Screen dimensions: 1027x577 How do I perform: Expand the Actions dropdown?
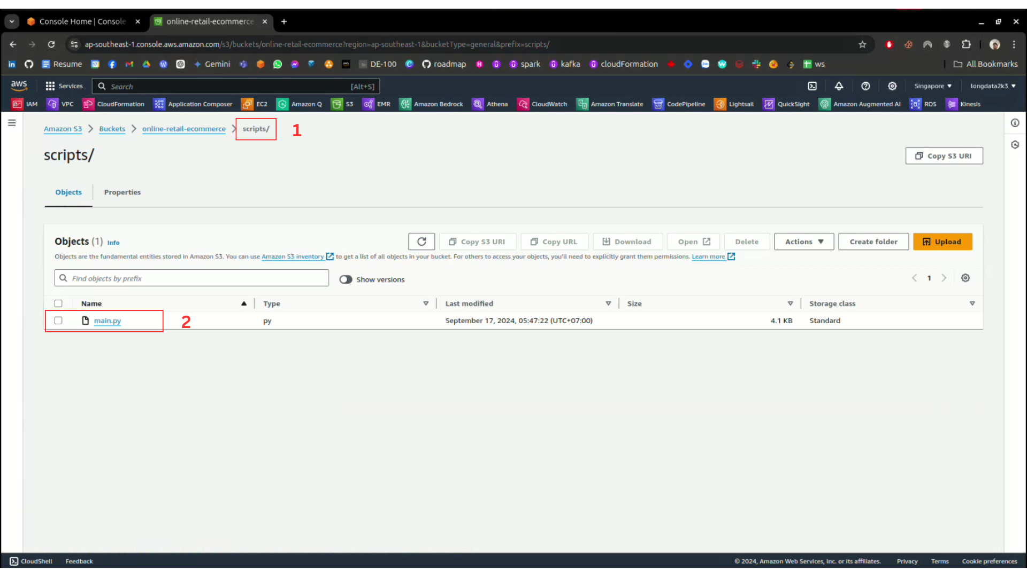(804, 241)
